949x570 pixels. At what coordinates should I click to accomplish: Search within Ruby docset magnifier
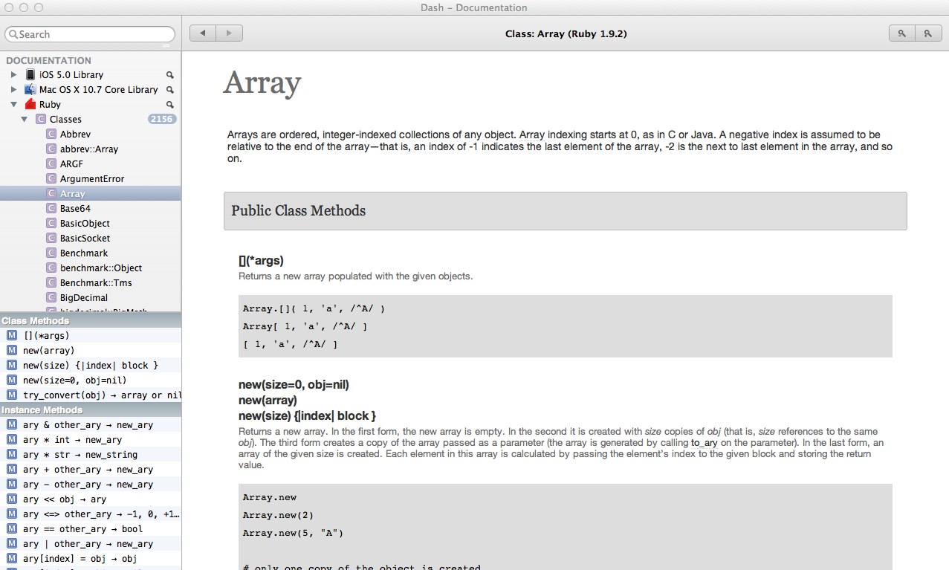169,105
